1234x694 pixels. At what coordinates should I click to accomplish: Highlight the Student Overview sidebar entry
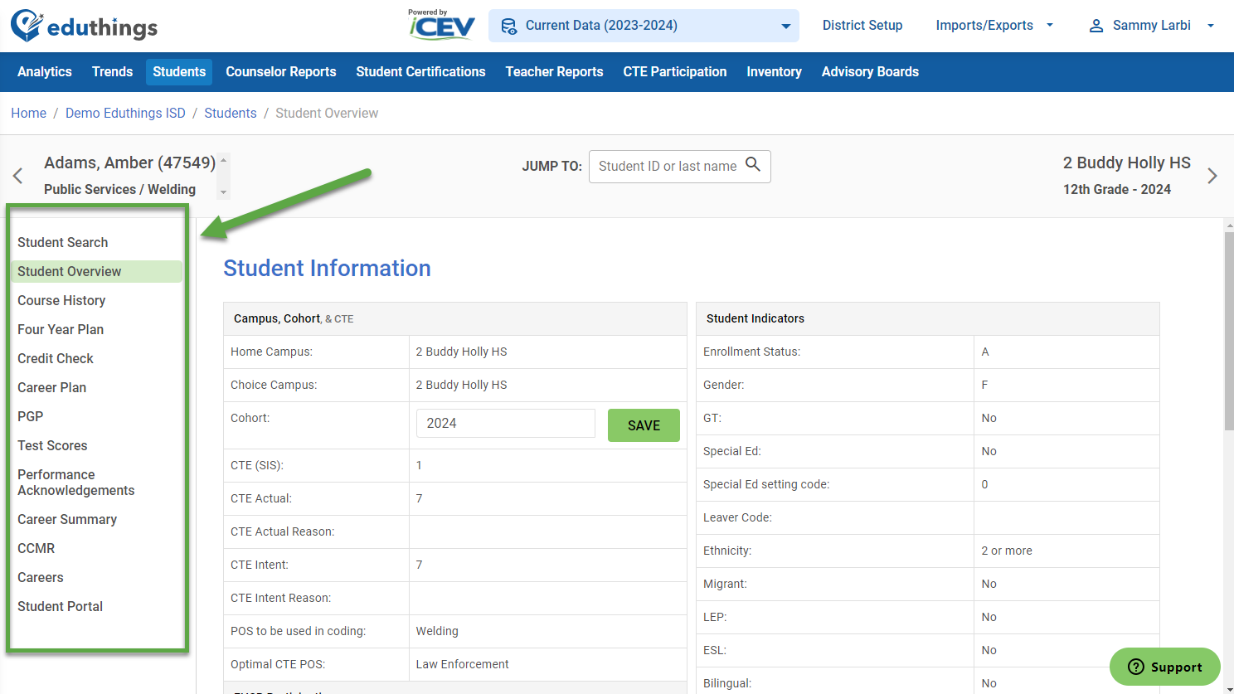70,271
